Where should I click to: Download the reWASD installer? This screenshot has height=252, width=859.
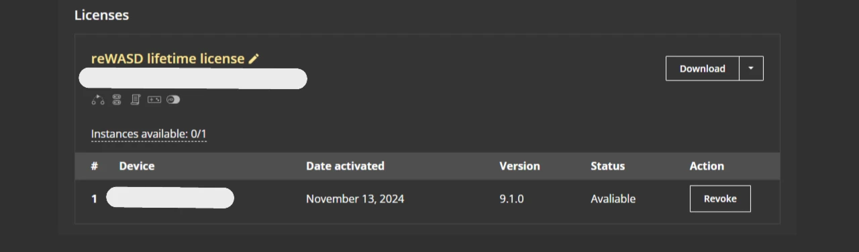703,68
